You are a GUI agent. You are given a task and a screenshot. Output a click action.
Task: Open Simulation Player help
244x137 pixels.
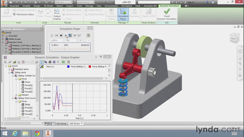[x=88, y=35]
